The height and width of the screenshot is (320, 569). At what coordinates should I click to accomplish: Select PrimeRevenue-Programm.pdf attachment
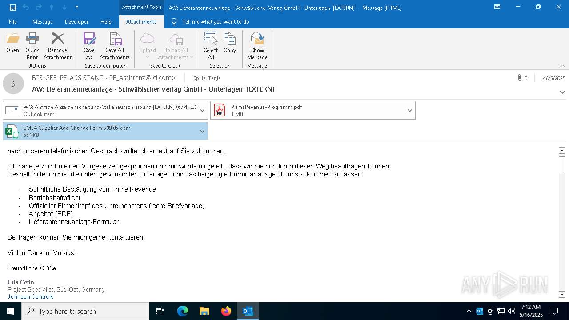313,110
